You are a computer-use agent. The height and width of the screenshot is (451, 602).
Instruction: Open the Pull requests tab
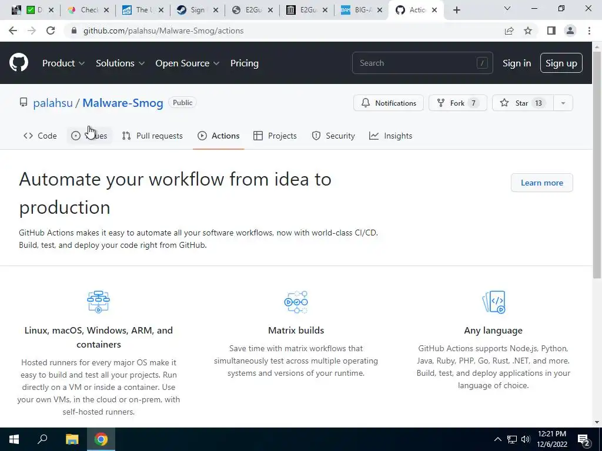point(152,136)
